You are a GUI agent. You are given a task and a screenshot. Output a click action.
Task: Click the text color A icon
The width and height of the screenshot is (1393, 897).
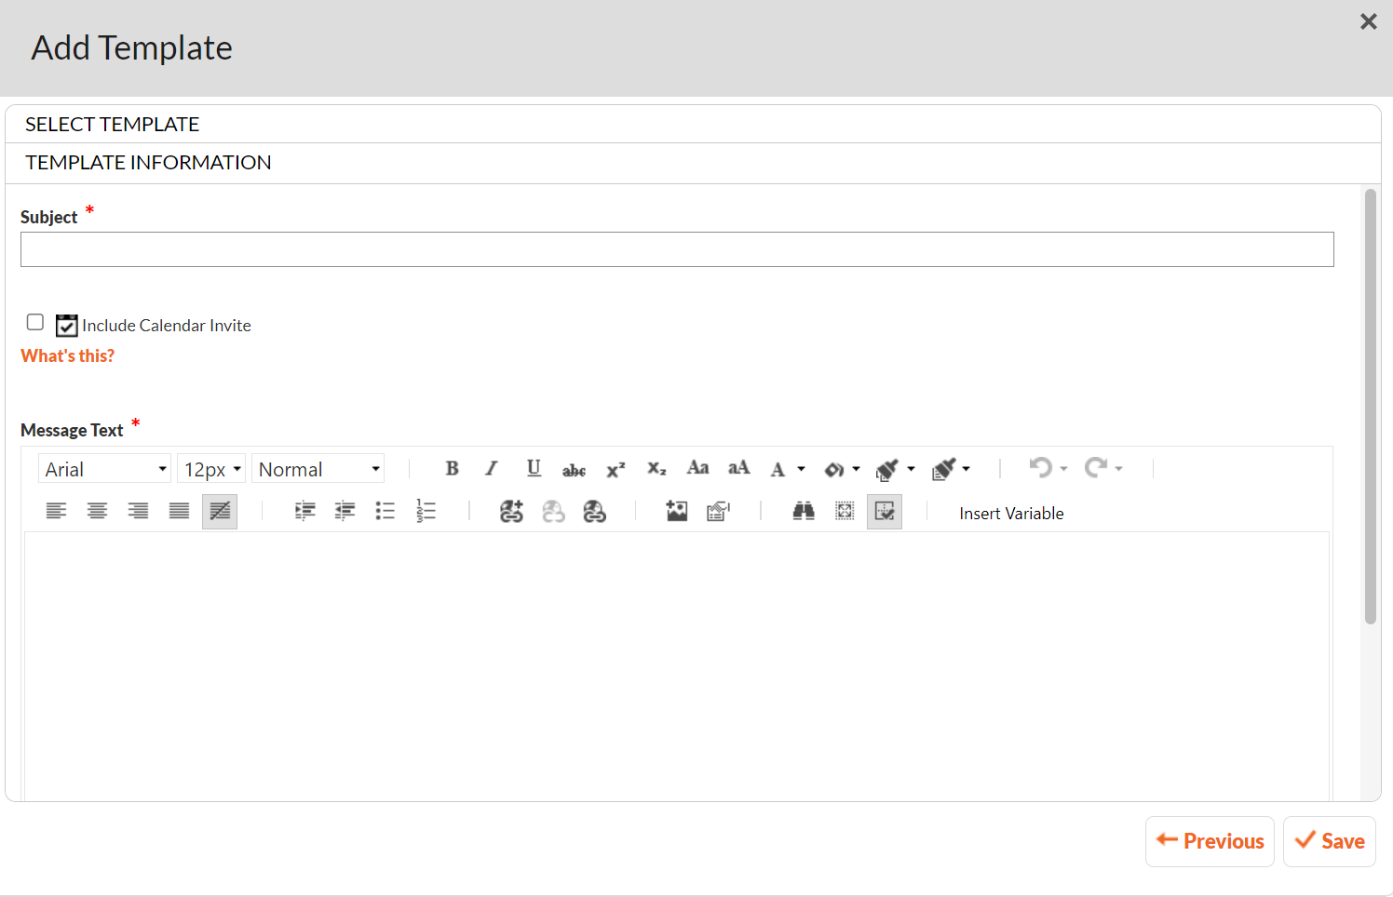[778, 469]
